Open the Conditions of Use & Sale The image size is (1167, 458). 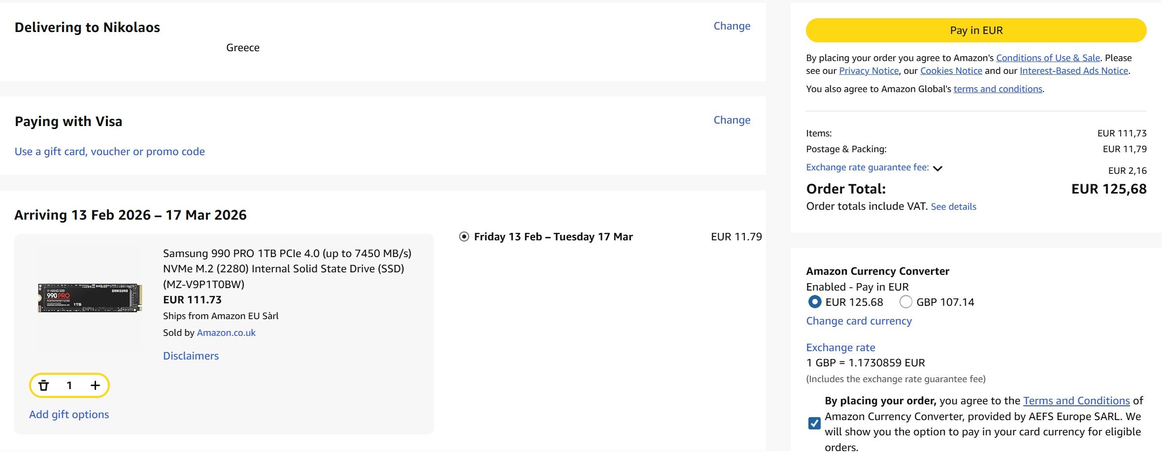1048,58
